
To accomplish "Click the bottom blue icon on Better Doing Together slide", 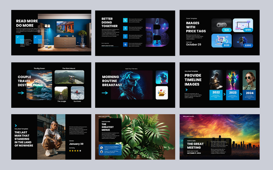I will coord(125,44).
